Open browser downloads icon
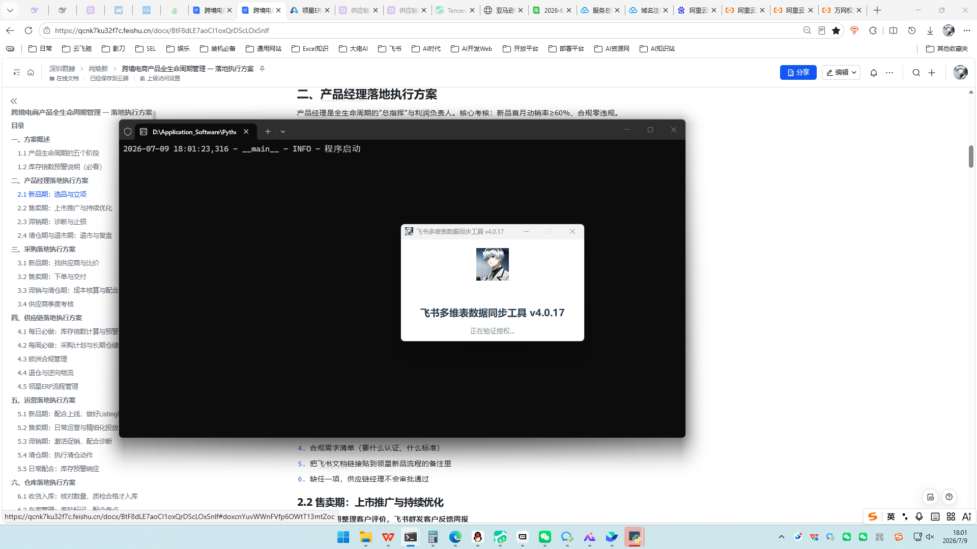 click(x=930, y=30)
